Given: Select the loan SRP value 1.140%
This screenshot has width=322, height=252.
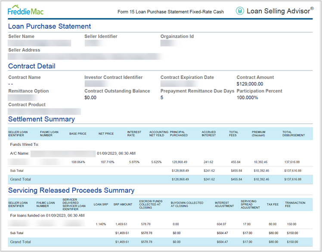Looking at the screenshot, I should click(x=101, y=224).
